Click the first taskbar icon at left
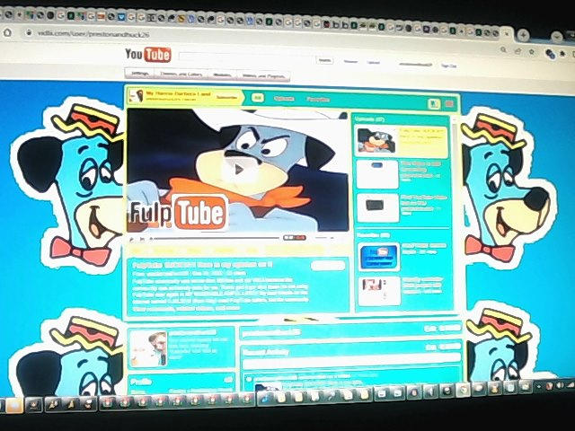The height and width of the screenshot is (431, 575). 14,405
